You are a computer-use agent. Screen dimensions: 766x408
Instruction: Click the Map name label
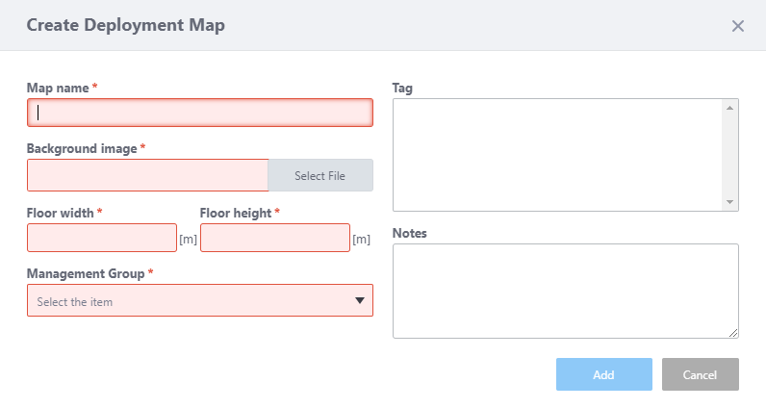59,88
